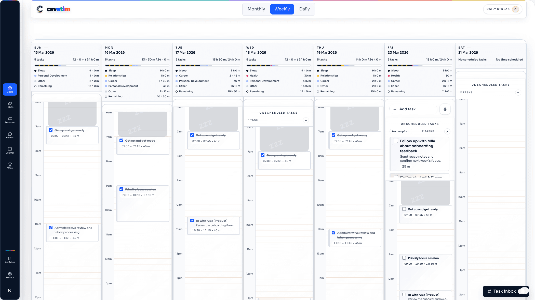
Task: Click the microphone voice input icon
Action: (x=445, y=109)
